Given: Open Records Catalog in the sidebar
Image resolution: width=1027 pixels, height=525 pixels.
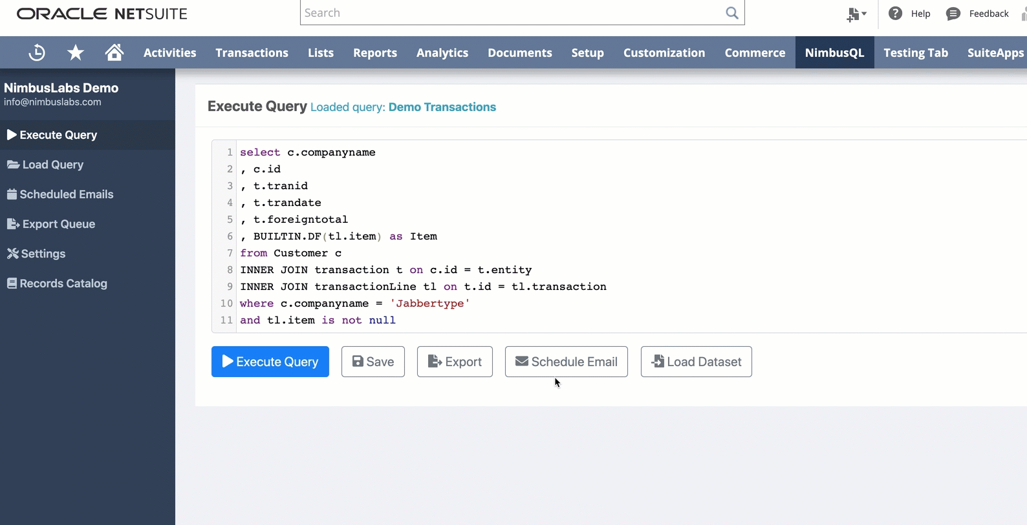Looking at the screenshot, I should (x=87, y=283).
